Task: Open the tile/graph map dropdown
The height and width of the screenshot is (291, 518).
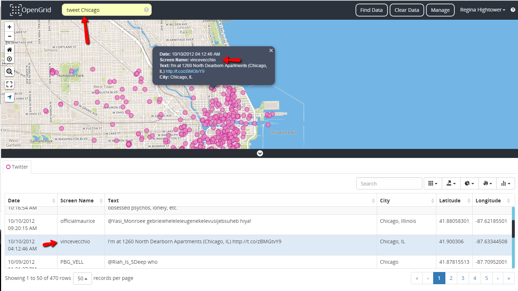Action: click(505, 183)
